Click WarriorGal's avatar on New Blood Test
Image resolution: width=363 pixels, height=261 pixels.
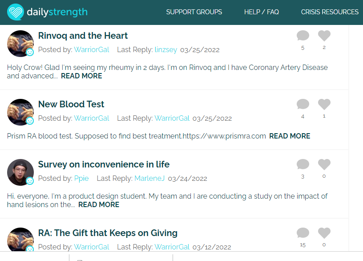[20, 112]
